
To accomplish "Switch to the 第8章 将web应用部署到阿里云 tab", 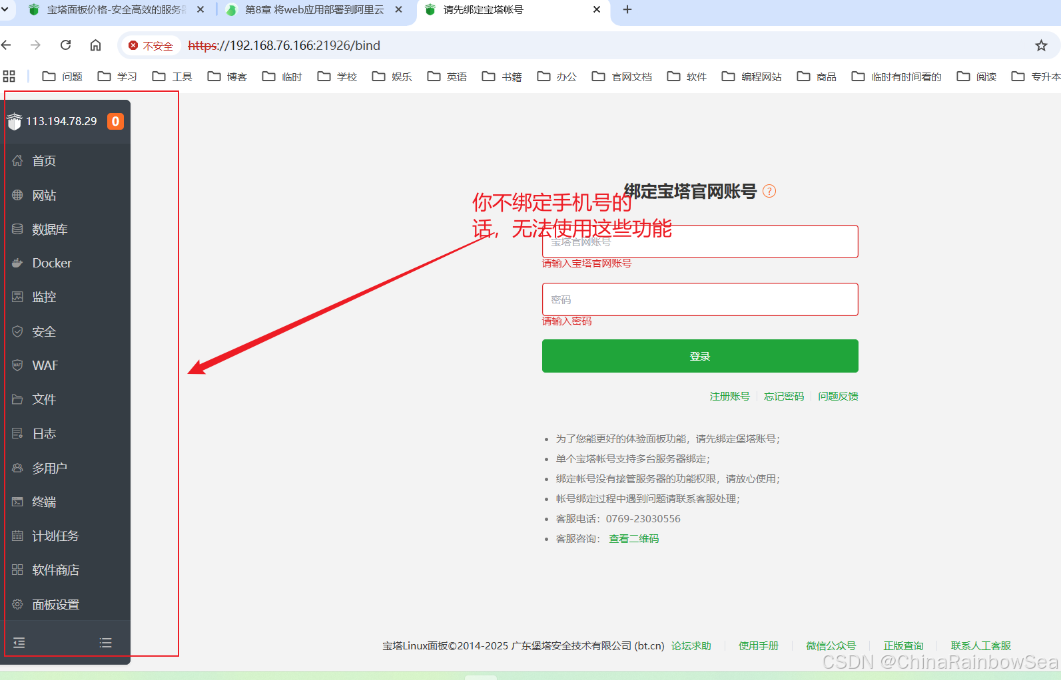I will tap(314, 10).
